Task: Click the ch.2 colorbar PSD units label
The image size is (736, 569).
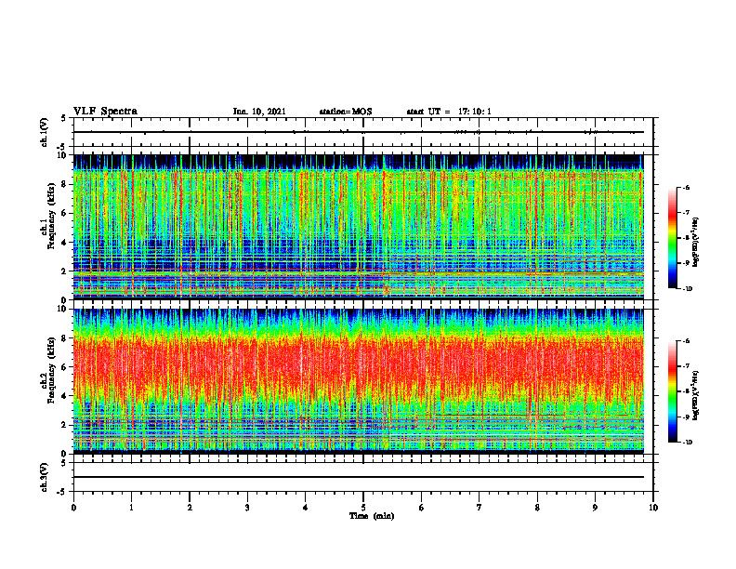Action: [x=697, y=394]
